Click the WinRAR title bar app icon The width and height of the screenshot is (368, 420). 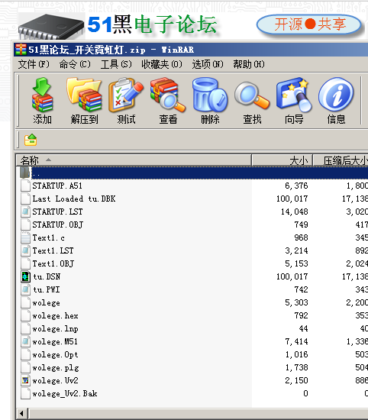click(x=21, y=50)
